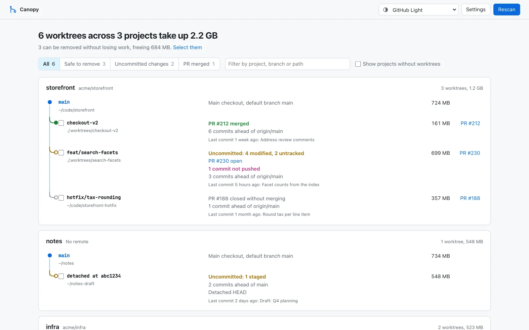The height and width of the screenshot is (330, 529).
Task: Click the Canopy branch logo icon
Action: (x=13, y=10)
